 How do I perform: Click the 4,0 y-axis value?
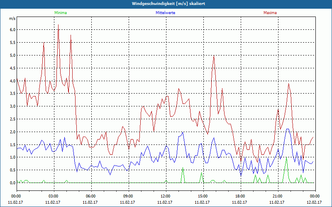pyautogui.click(x=13, y=81)
